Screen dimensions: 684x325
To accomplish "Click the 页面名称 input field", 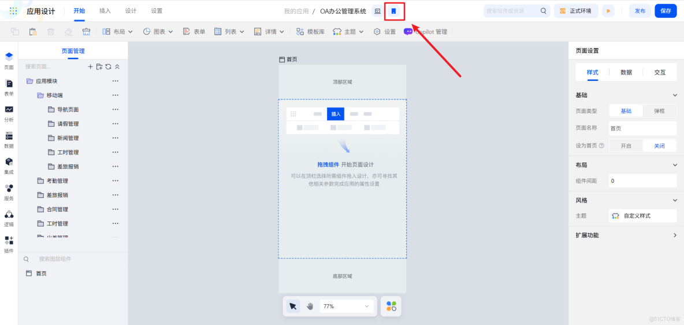I will [x=642, y=128].
